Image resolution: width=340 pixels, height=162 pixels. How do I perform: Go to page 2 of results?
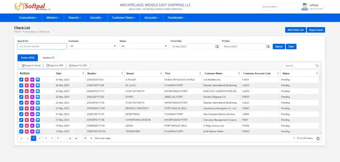[39, 138]
